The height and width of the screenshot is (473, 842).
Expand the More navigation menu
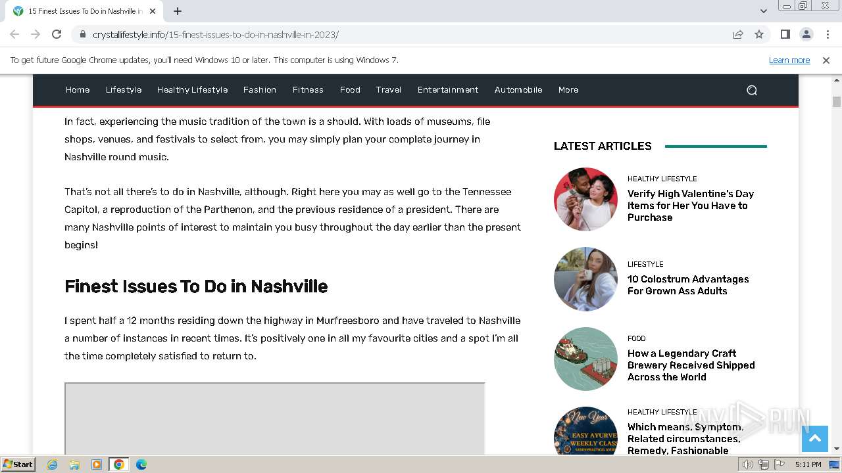point(568,90)
